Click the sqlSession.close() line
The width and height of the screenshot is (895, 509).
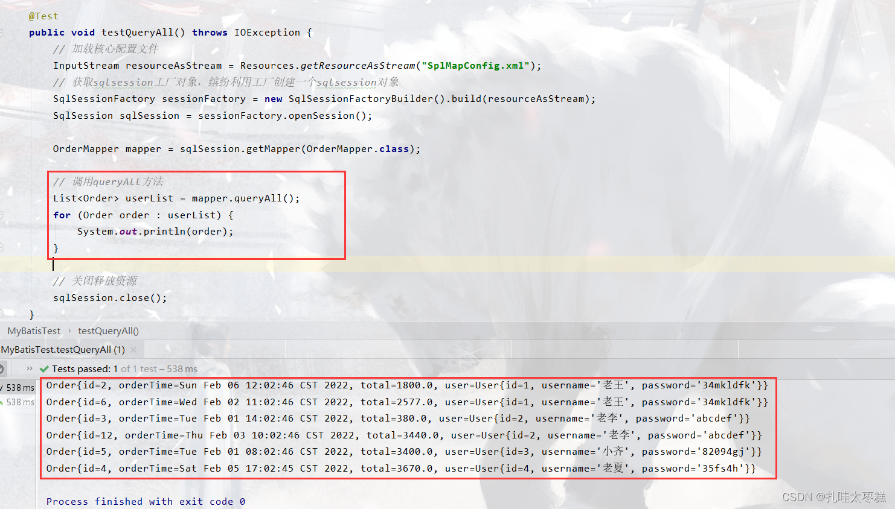tap(110, 298)
